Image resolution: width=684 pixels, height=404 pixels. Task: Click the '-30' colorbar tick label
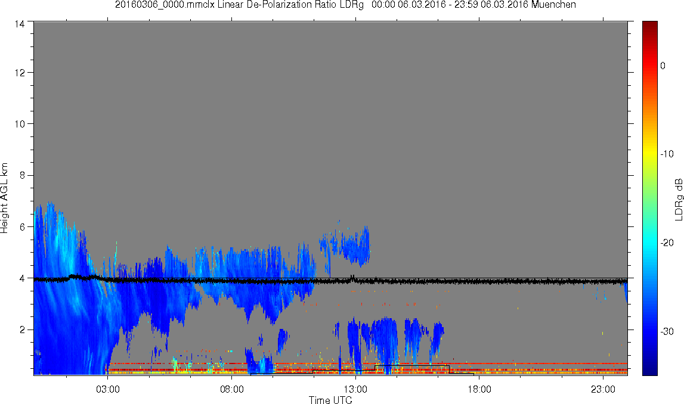coord(667,332)
